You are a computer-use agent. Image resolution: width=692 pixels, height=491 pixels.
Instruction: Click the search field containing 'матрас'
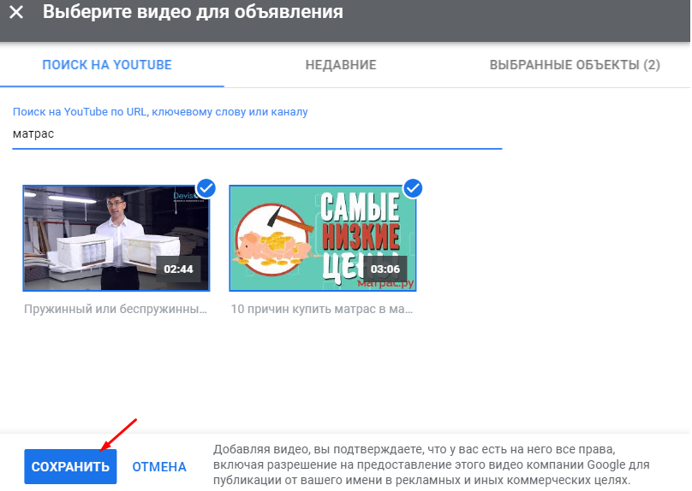[257, 134]
